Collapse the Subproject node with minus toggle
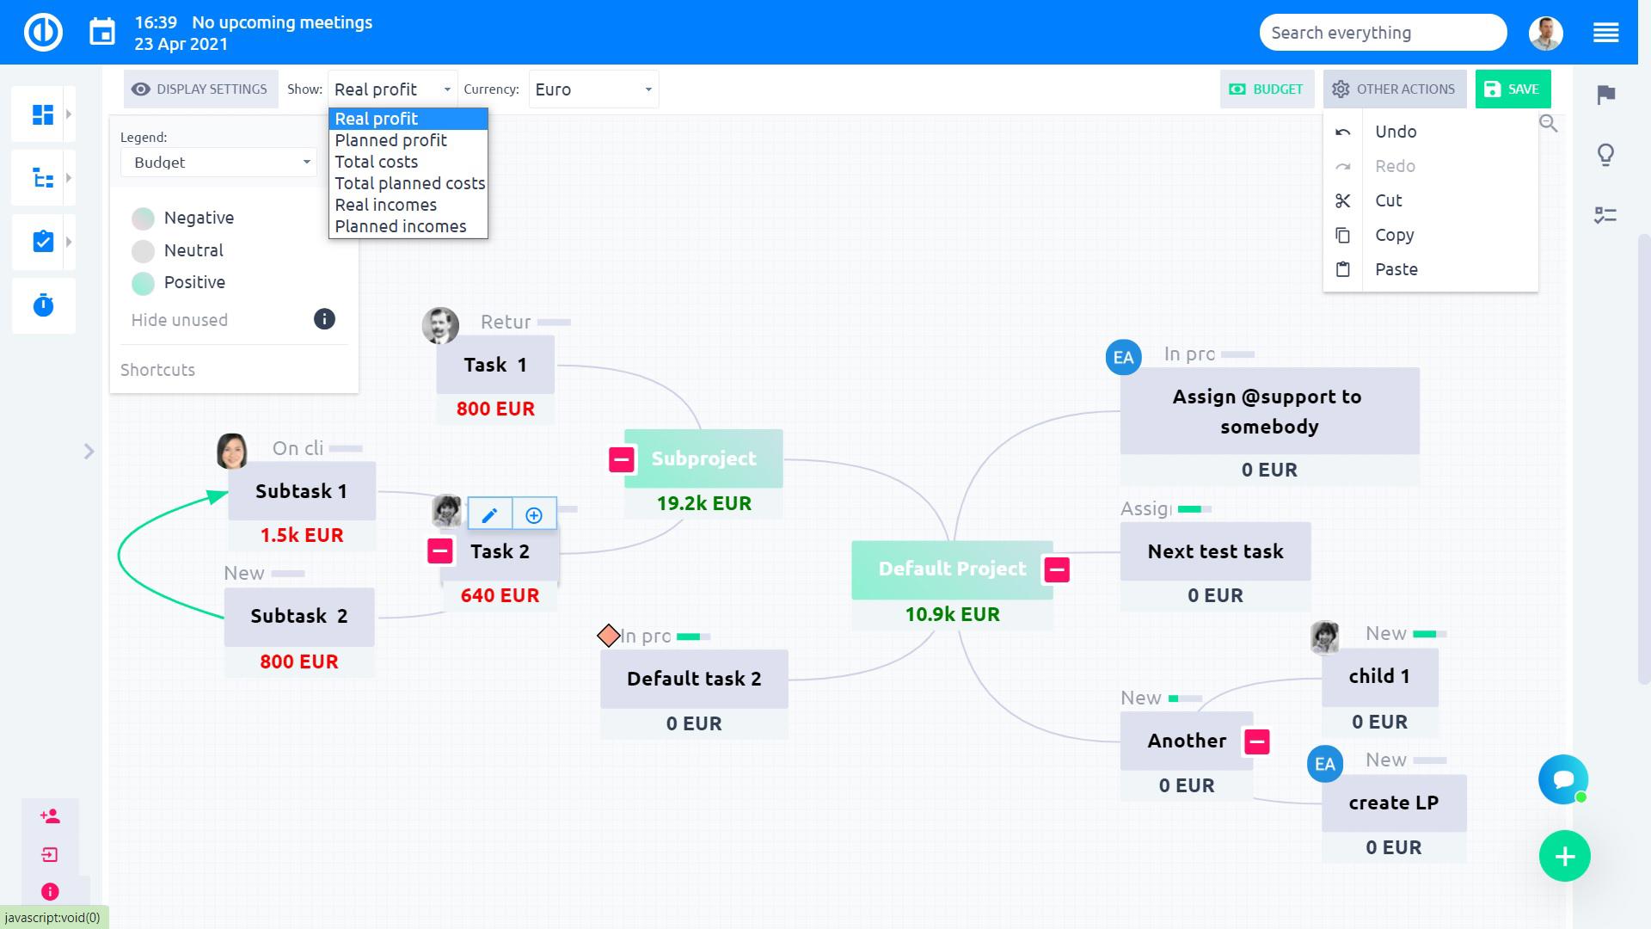 pos(622,459)
